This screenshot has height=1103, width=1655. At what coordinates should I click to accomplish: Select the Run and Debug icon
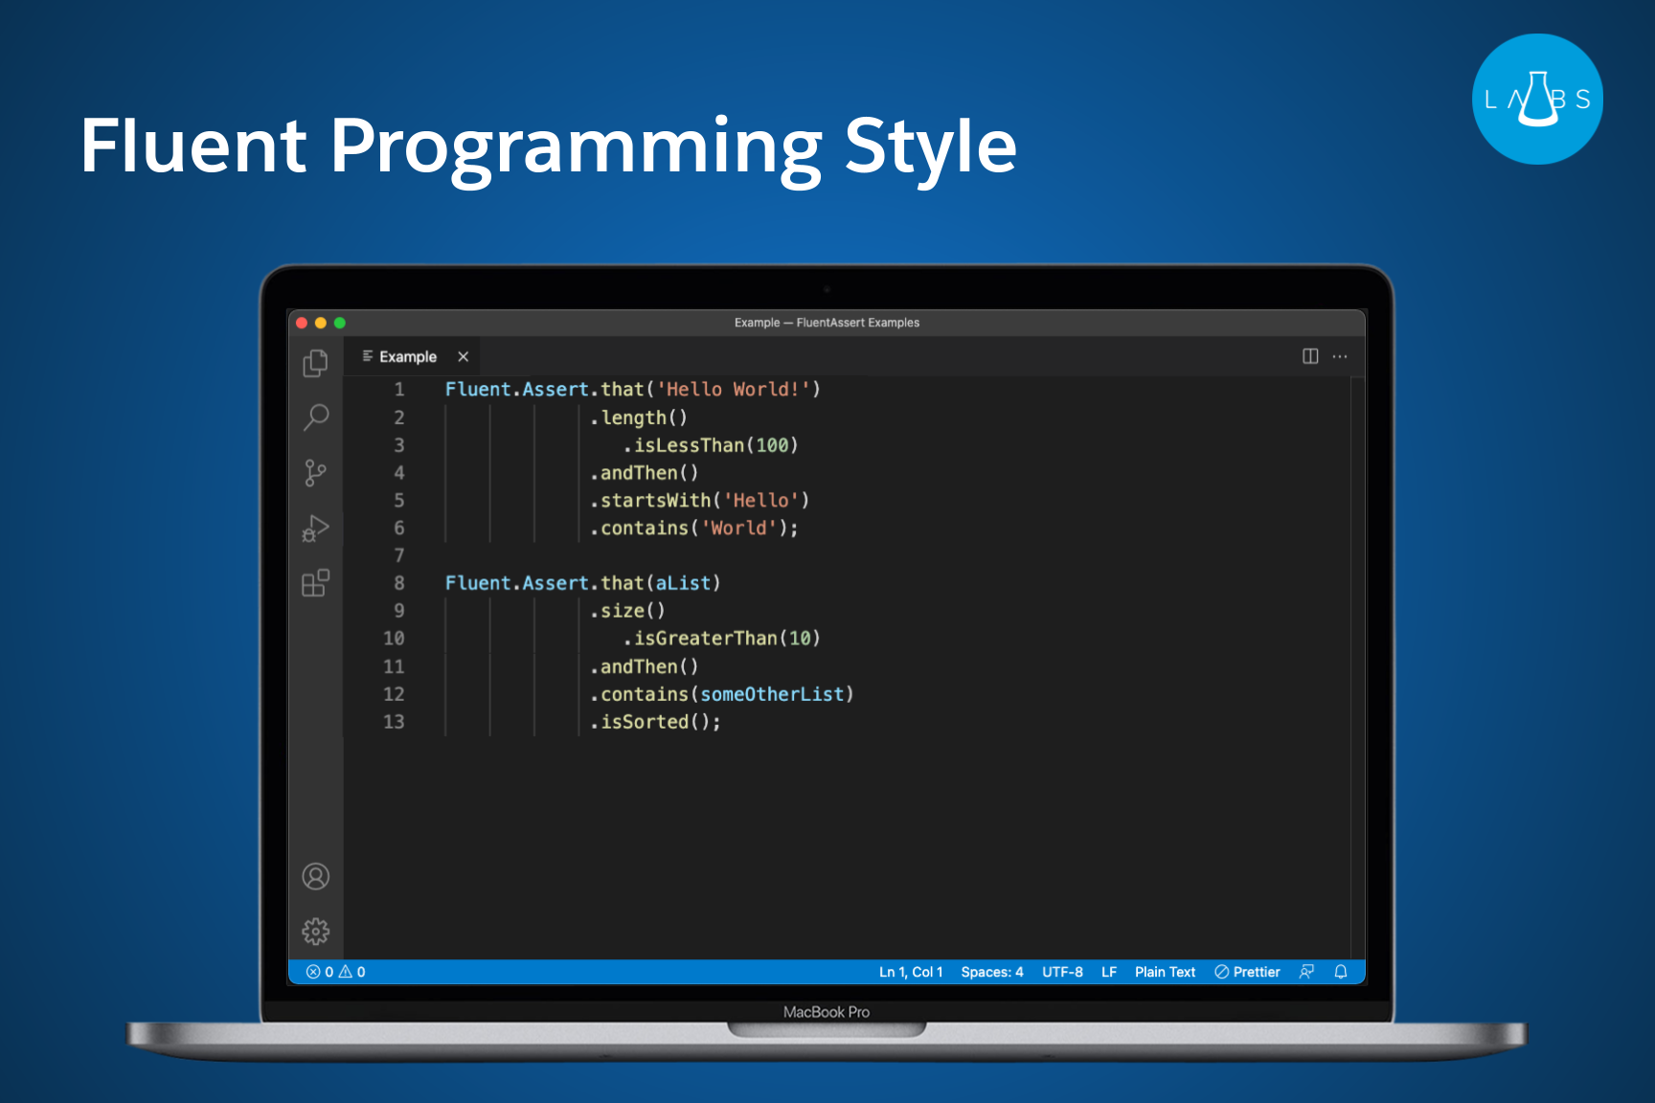point(316,529)
